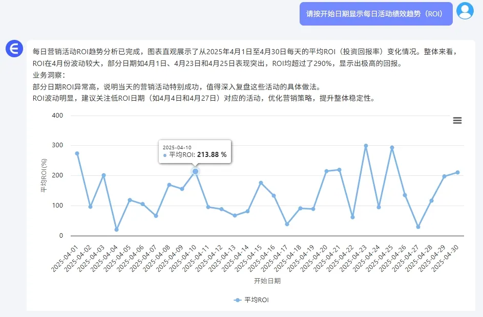Image resolution: width=483 pixels, height=317 pixels.
Task: Click the 2025-04-28 data point
Action: tap(432, 201)
